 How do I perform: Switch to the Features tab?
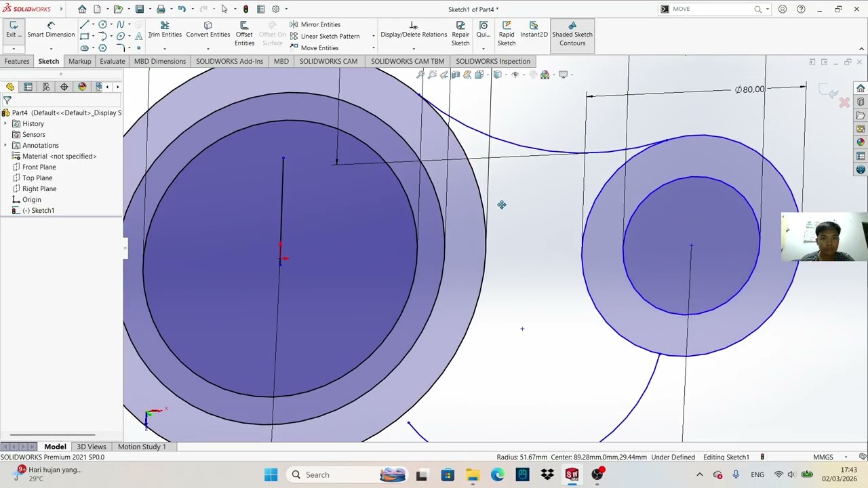17,61
